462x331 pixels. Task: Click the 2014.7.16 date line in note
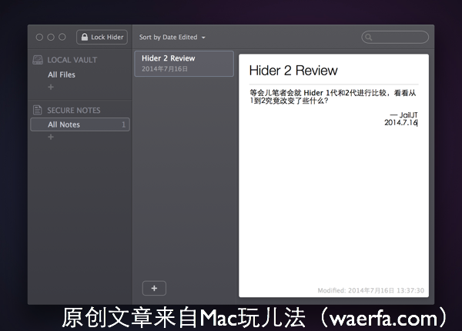pos(400,123)
